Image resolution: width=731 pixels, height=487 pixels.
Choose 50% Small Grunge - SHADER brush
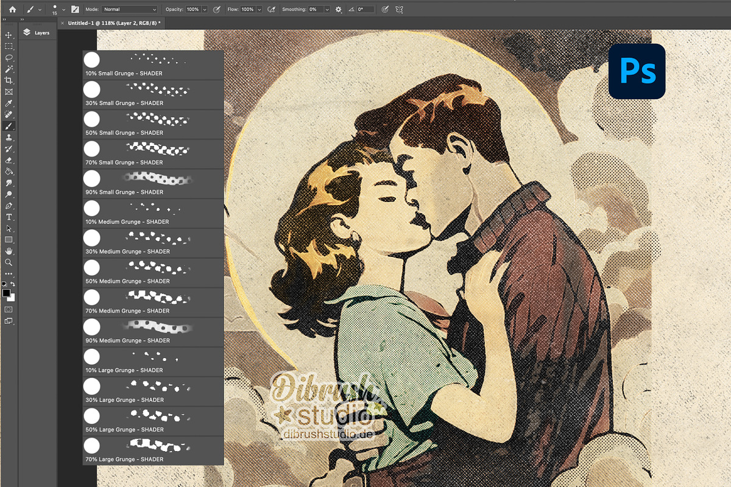pyautogui.click(x=153, y=124)
